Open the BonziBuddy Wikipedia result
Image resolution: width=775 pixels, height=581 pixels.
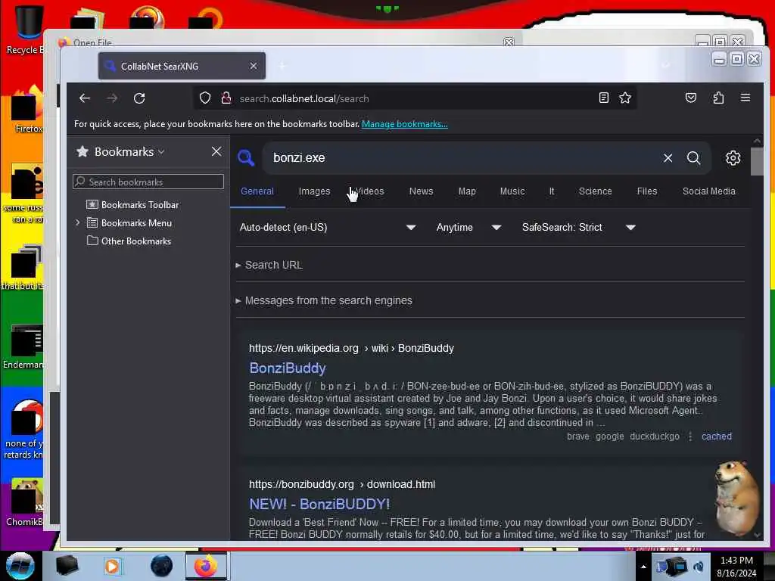click(x=288, y=368)
